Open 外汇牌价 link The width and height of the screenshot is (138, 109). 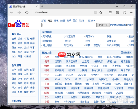pos(68,45)
